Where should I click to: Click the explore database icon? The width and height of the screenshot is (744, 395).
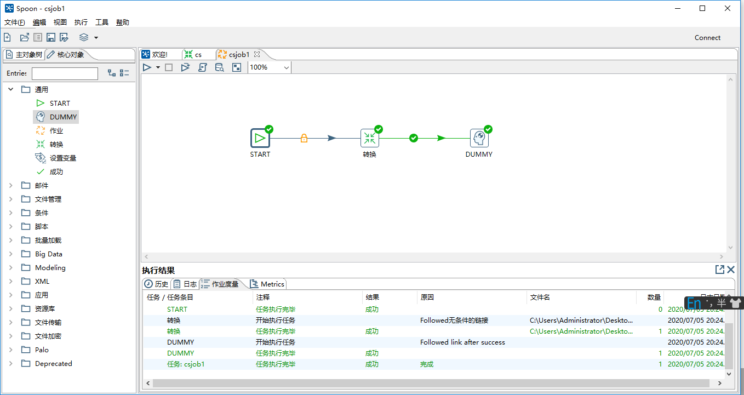pos(219,67)
